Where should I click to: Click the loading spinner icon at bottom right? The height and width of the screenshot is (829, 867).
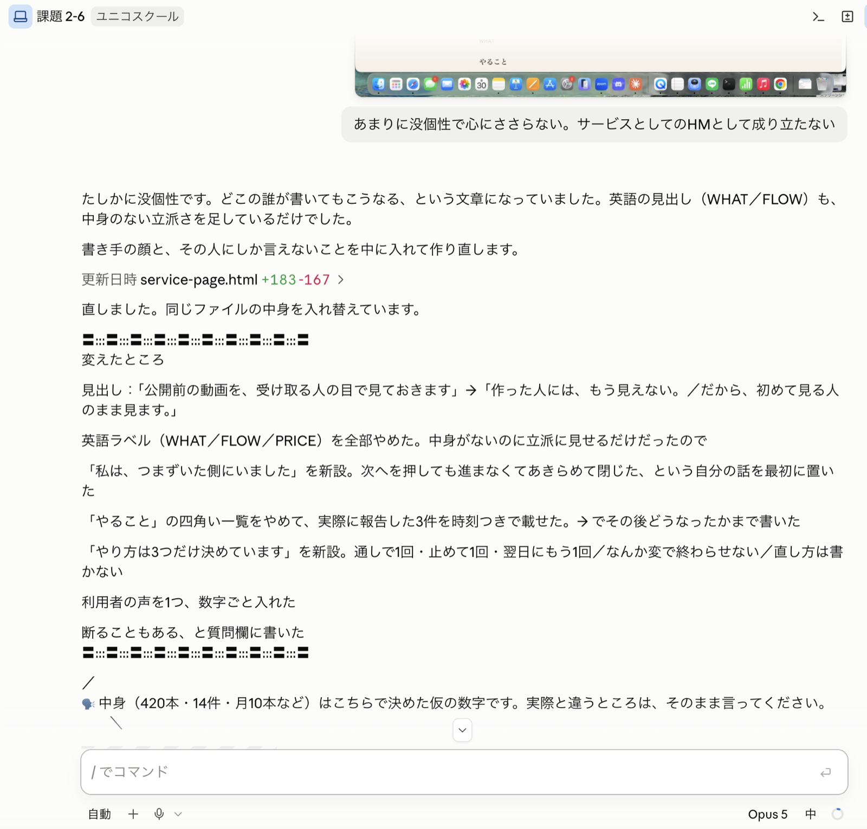point(837,814)
